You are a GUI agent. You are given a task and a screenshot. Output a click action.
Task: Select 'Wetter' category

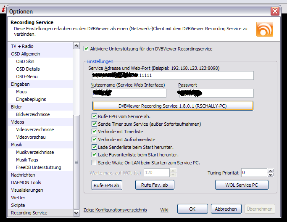40,198
